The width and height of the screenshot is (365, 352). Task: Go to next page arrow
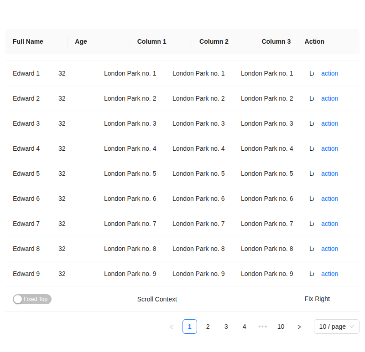coord(299,326)
